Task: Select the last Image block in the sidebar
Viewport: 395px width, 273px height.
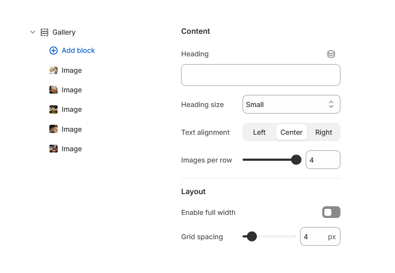Action: tap(72, 148)
